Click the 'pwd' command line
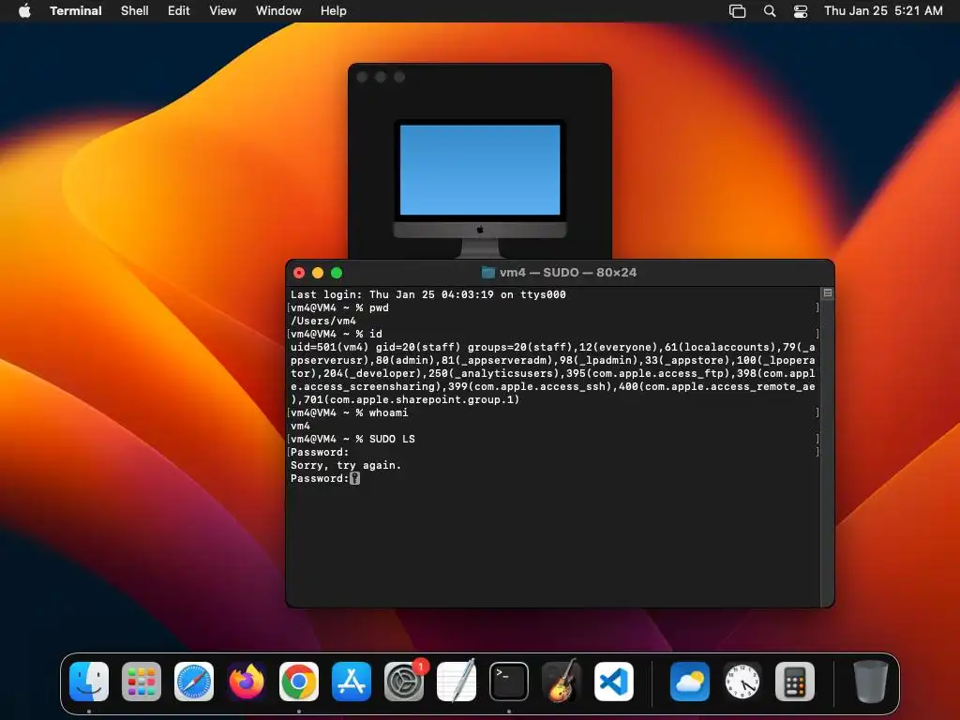Viewport: 960px width, 720px height. 339,307
